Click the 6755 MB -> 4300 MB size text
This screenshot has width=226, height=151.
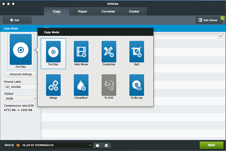(18, 110)
